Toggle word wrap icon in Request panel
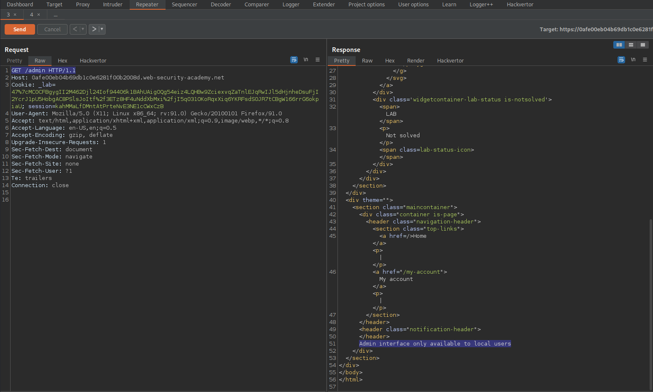Screen dimensions: 653x392 pyautogui.click(x=294, y=60)
